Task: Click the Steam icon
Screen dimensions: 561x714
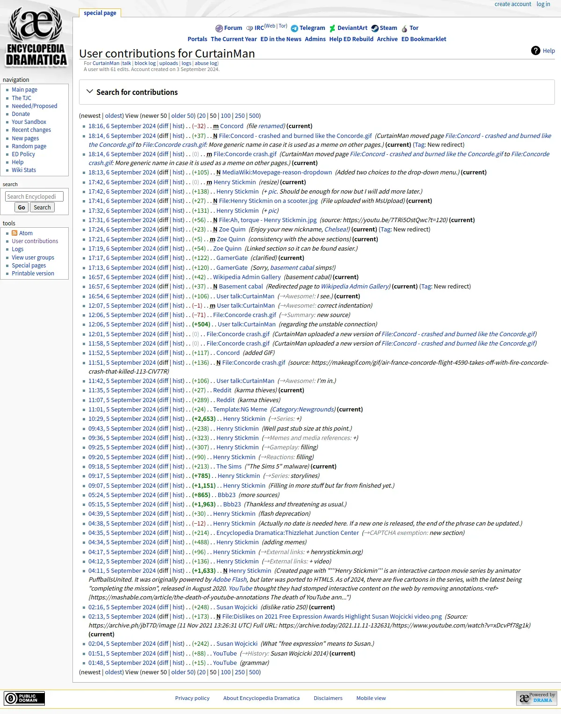Action: click(375, 29)
